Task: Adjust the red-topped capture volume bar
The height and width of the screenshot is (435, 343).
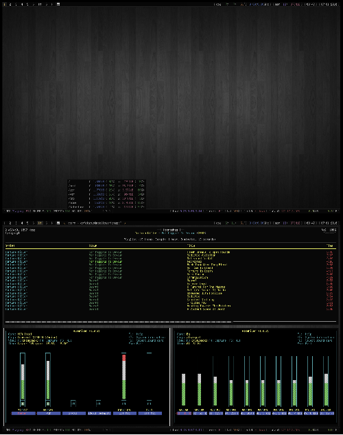Action: (123, 377)
